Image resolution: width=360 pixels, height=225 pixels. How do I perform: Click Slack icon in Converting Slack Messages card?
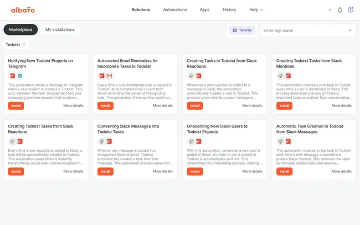[102, 141]
